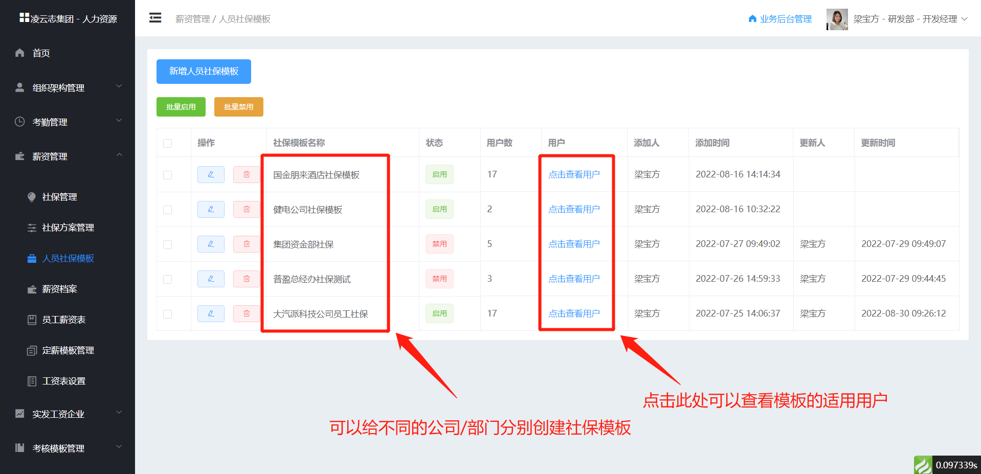Click 点击查看用户 for 大汽派科技公司员工社保
981x474 pixels.
click(574, 313)
